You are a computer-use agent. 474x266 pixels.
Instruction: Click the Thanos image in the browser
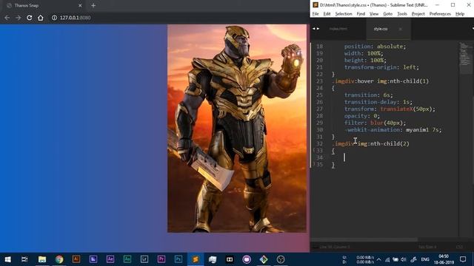pyautogui.click(x=237, y=129)
